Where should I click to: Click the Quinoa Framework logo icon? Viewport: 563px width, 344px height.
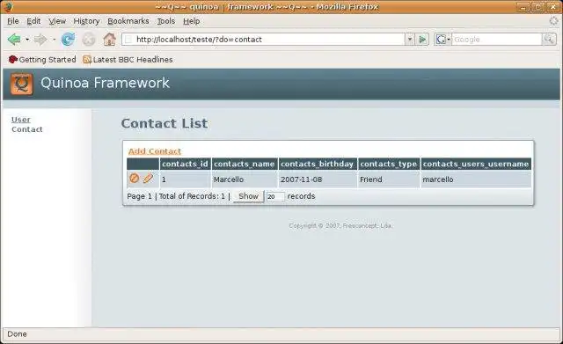(21, 84)
